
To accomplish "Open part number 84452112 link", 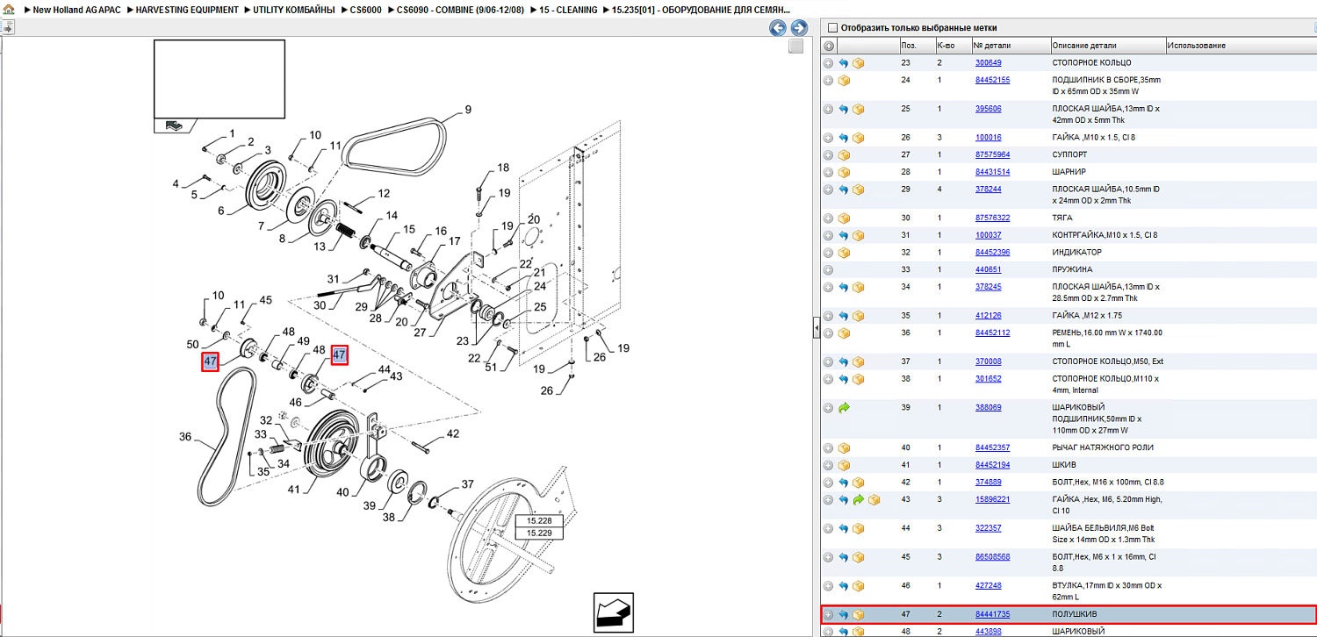I will 992,333.
